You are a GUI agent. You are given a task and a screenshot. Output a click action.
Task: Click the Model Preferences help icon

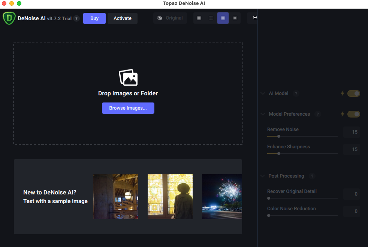[x=318, y=114]
